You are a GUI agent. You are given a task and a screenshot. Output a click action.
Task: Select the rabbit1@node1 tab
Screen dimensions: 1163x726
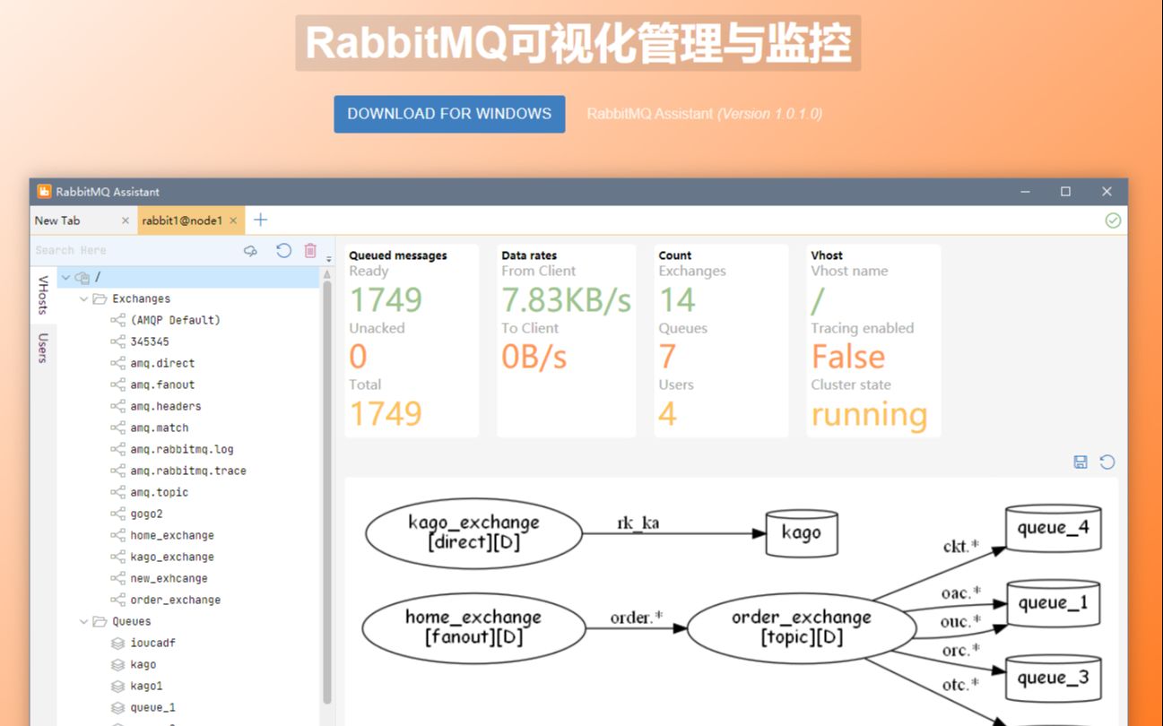point(182,220)
